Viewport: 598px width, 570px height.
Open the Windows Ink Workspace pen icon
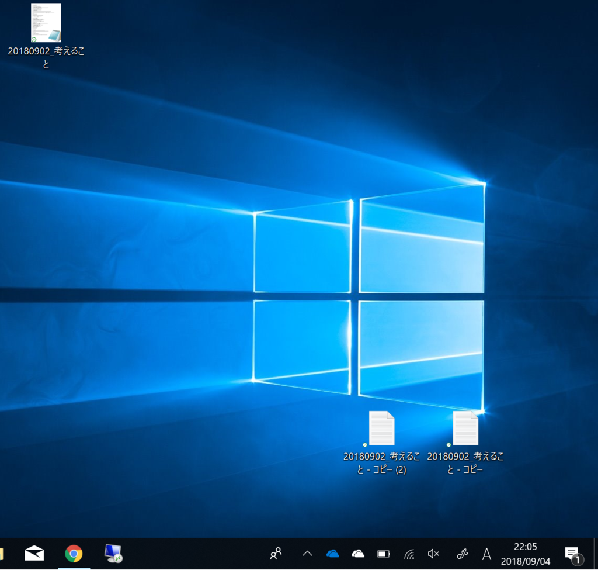pos(463,554)
